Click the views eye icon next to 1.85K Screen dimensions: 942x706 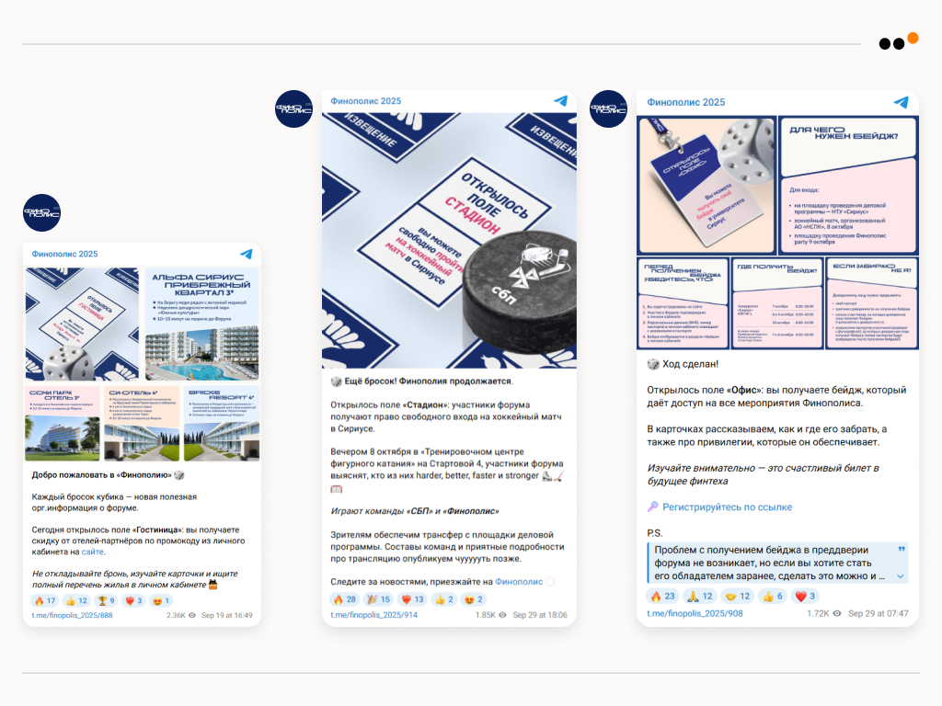click(502, 615)
